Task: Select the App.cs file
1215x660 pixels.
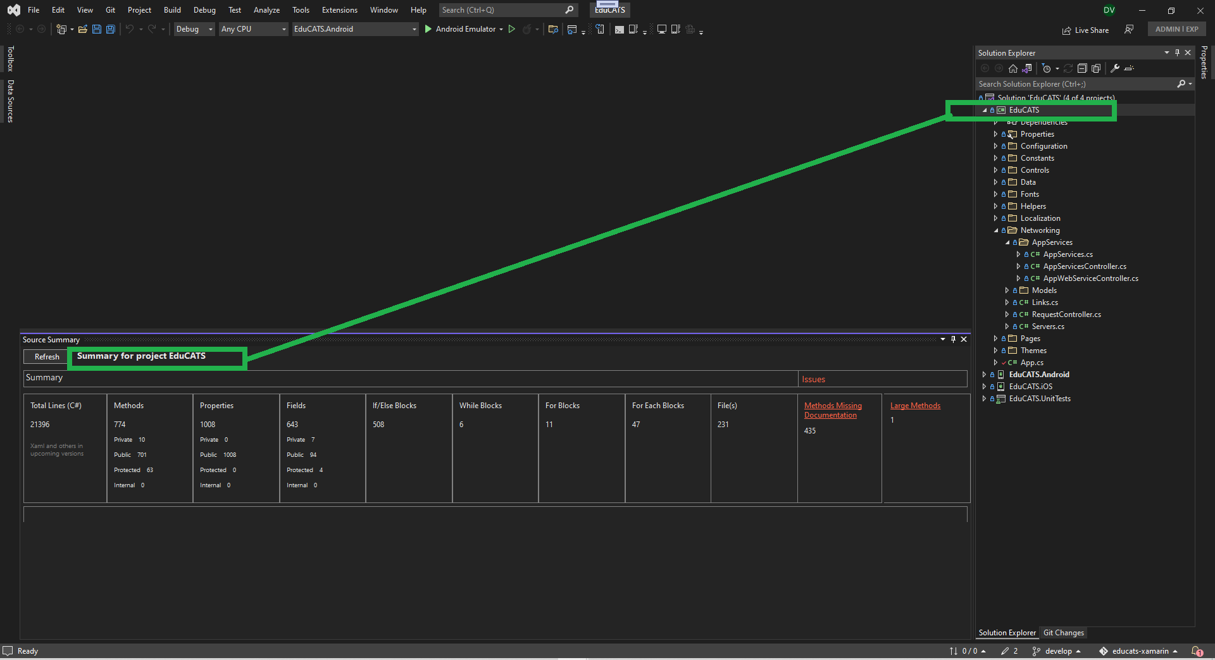Action: click(x=1031, y=363)
